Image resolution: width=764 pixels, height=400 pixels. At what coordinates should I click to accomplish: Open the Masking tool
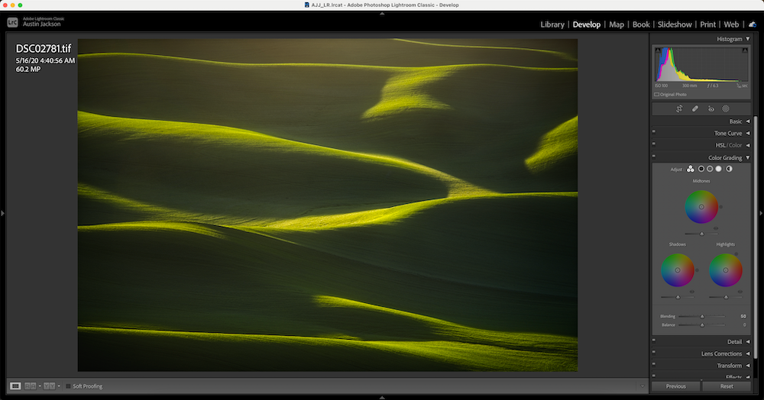click(x=726, y=109)
